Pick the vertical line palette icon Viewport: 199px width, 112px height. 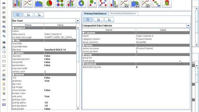tap(4, 66)
